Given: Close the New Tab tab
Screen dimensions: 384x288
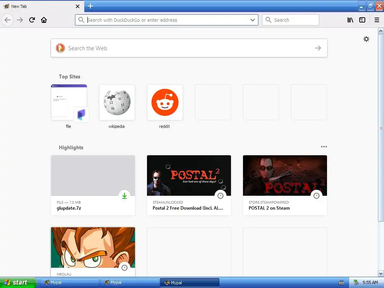Looking at the screenshot, I should tap(77, 6).
